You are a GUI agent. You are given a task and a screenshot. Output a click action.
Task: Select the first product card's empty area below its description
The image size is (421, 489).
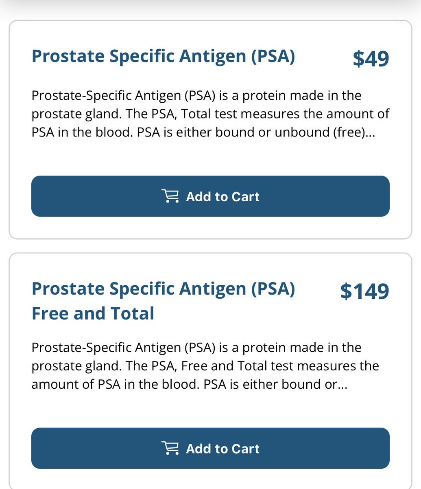(210, 158)
